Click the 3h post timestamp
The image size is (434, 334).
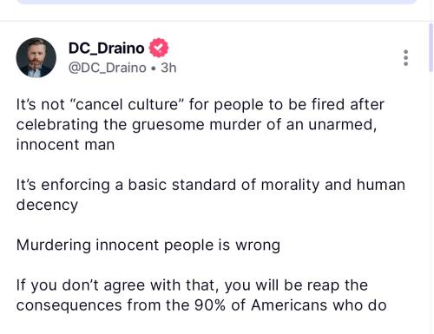[x=168, y=68]
